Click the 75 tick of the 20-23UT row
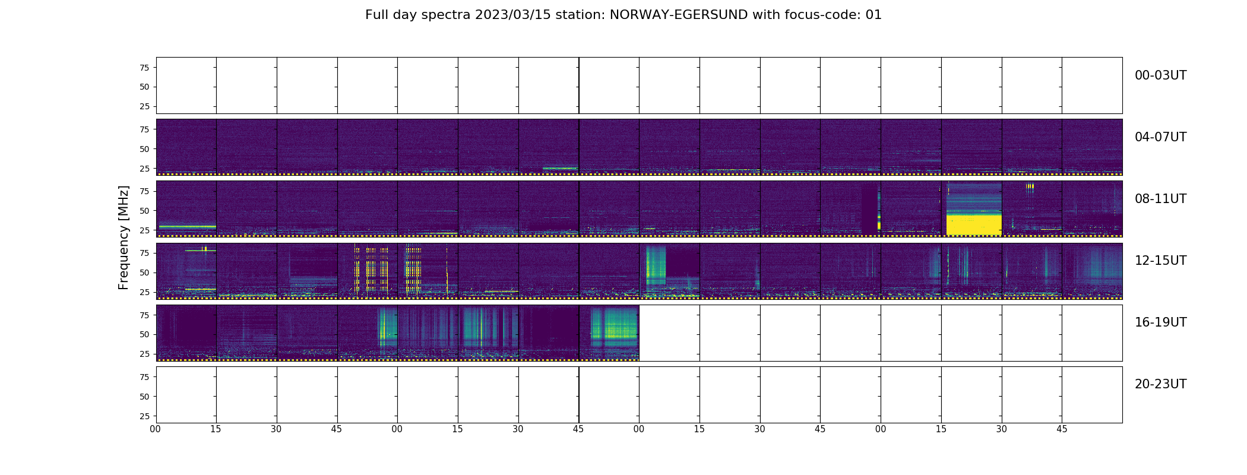1247x475 pixels. [x=144, y=377]
